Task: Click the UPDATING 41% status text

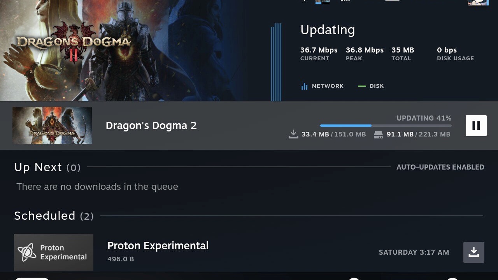Action: pyautogui.click(x=424, y=118)
